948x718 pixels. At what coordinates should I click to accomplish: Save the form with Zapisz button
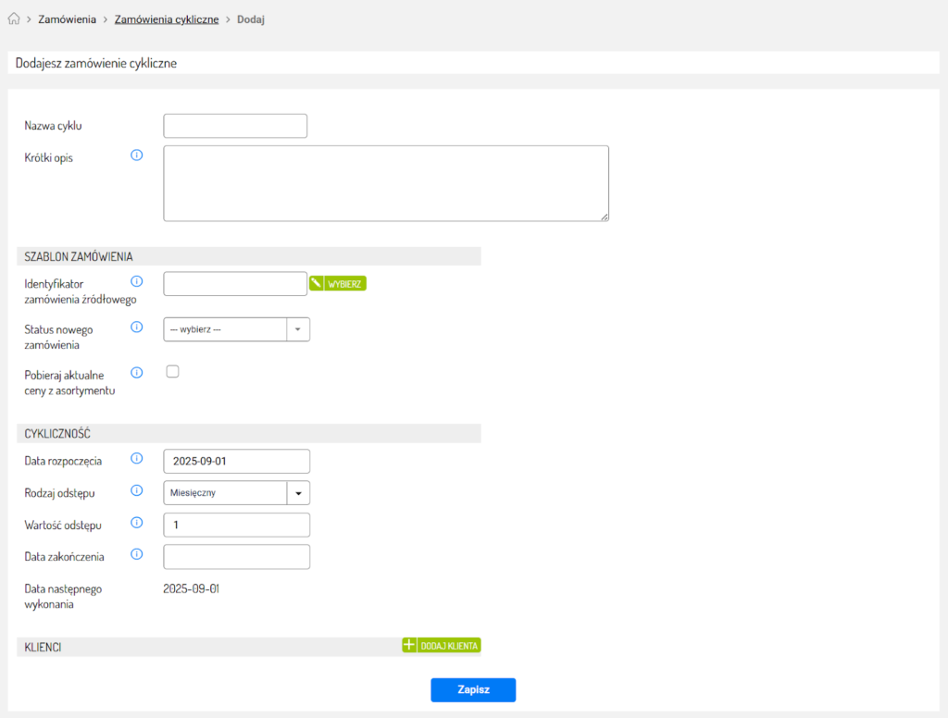(472, 690)
